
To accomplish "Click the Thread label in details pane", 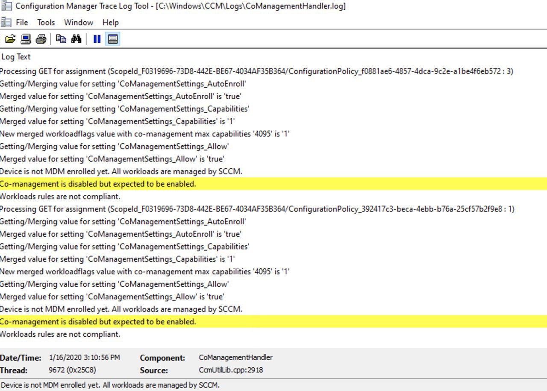I will (x=14, y=370).
